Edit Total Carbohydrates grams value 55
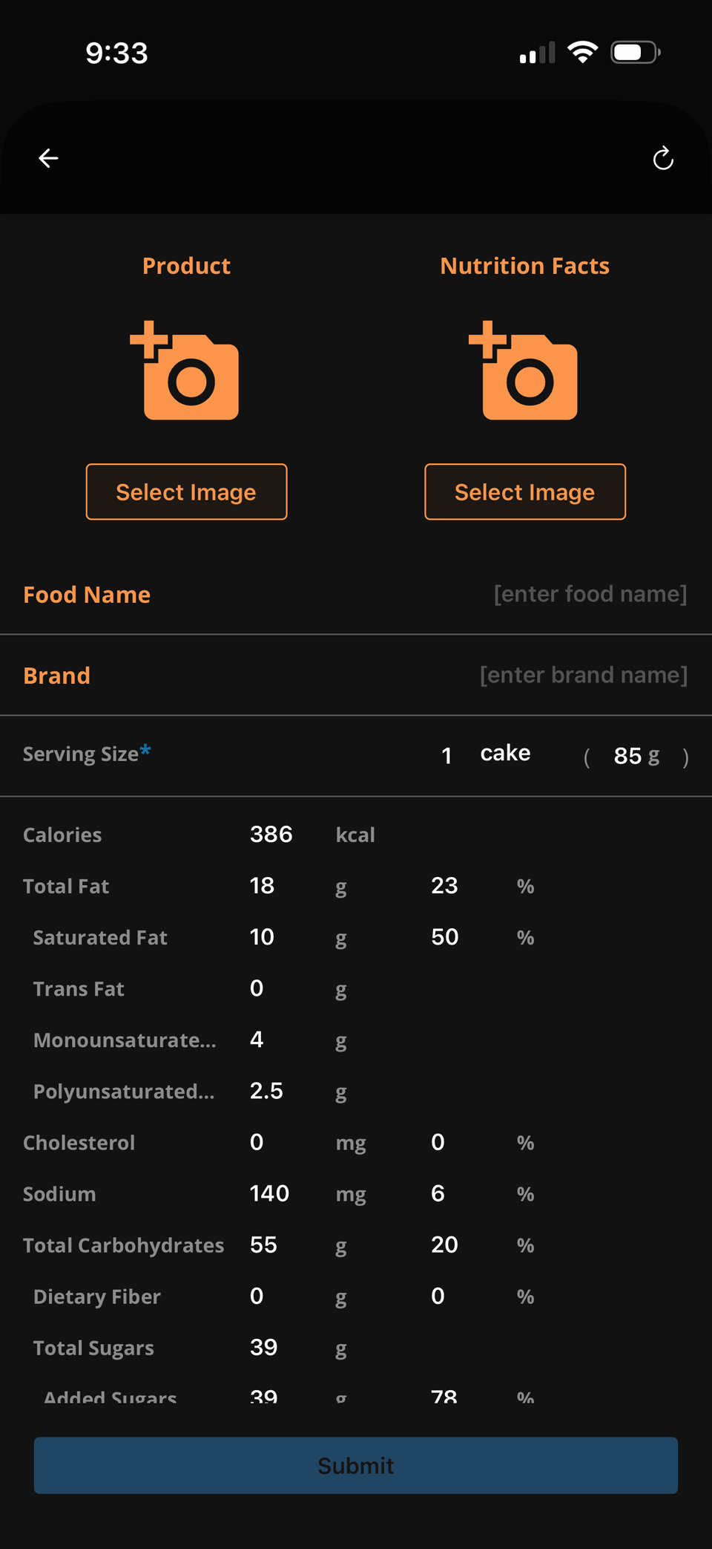712x1549 pixels. point(263,1245)
